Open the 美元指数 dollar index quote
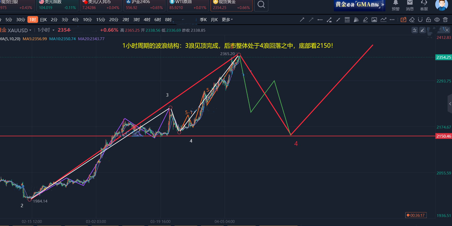Screen dimensions: 452x226 point(58,5)
